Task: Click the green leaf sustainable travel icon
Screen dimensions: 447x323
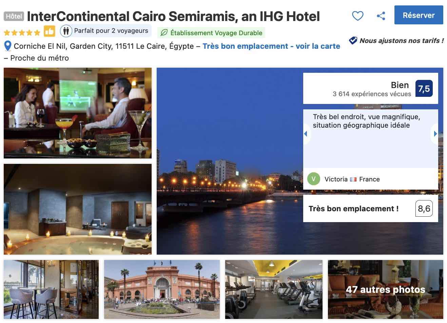Action: 164,33
